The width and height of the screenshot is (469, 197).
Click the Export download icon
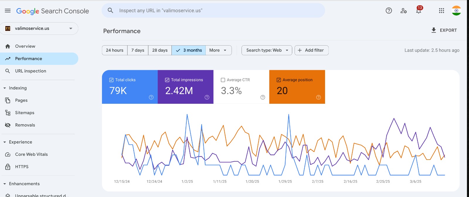point(434,30)
